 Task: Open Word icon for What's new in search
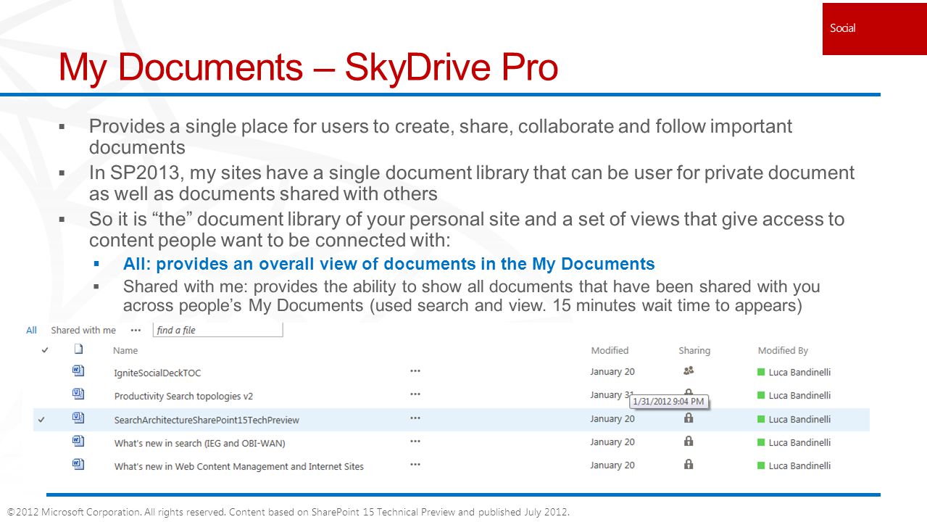(x=78, y=442)
